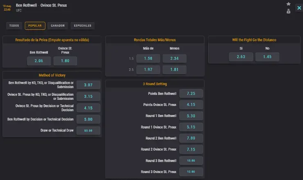Select the Popular tab
Screen dimensions: 303x180
point(35,26)
